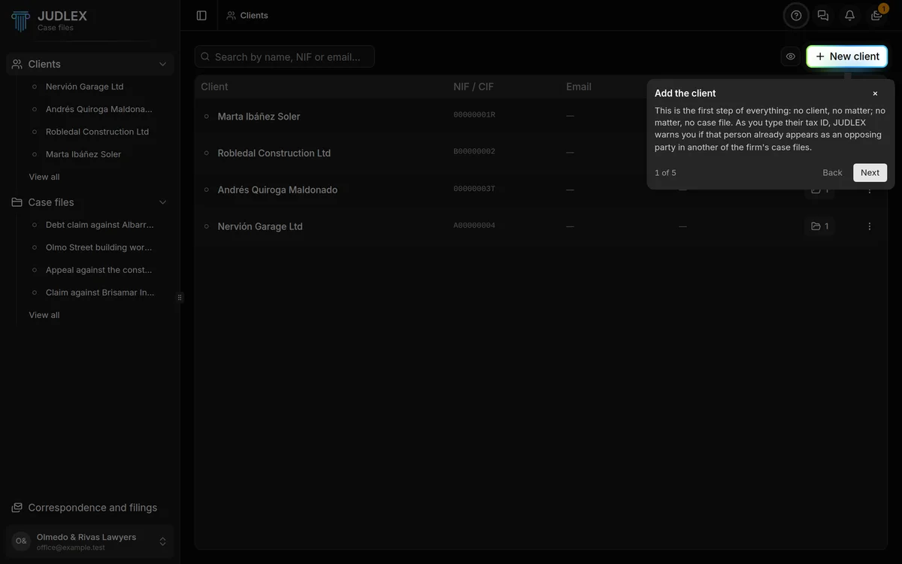The height and width of the screenshot is (564, 902).
Task: Click the O& firm avatar
Action: tap(21, 541)
